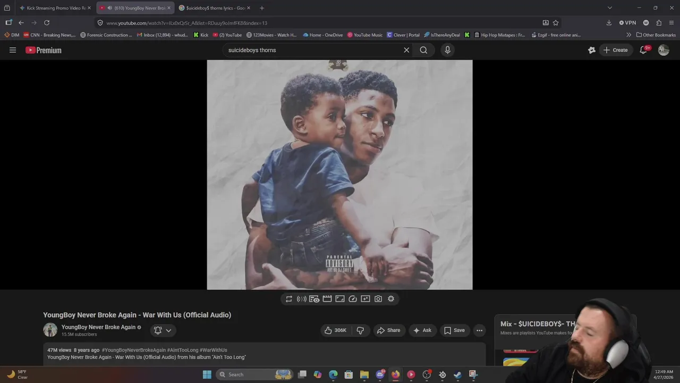Open the YouTube guide hamburger menu

pyautogui.click(x=13, y=50)
